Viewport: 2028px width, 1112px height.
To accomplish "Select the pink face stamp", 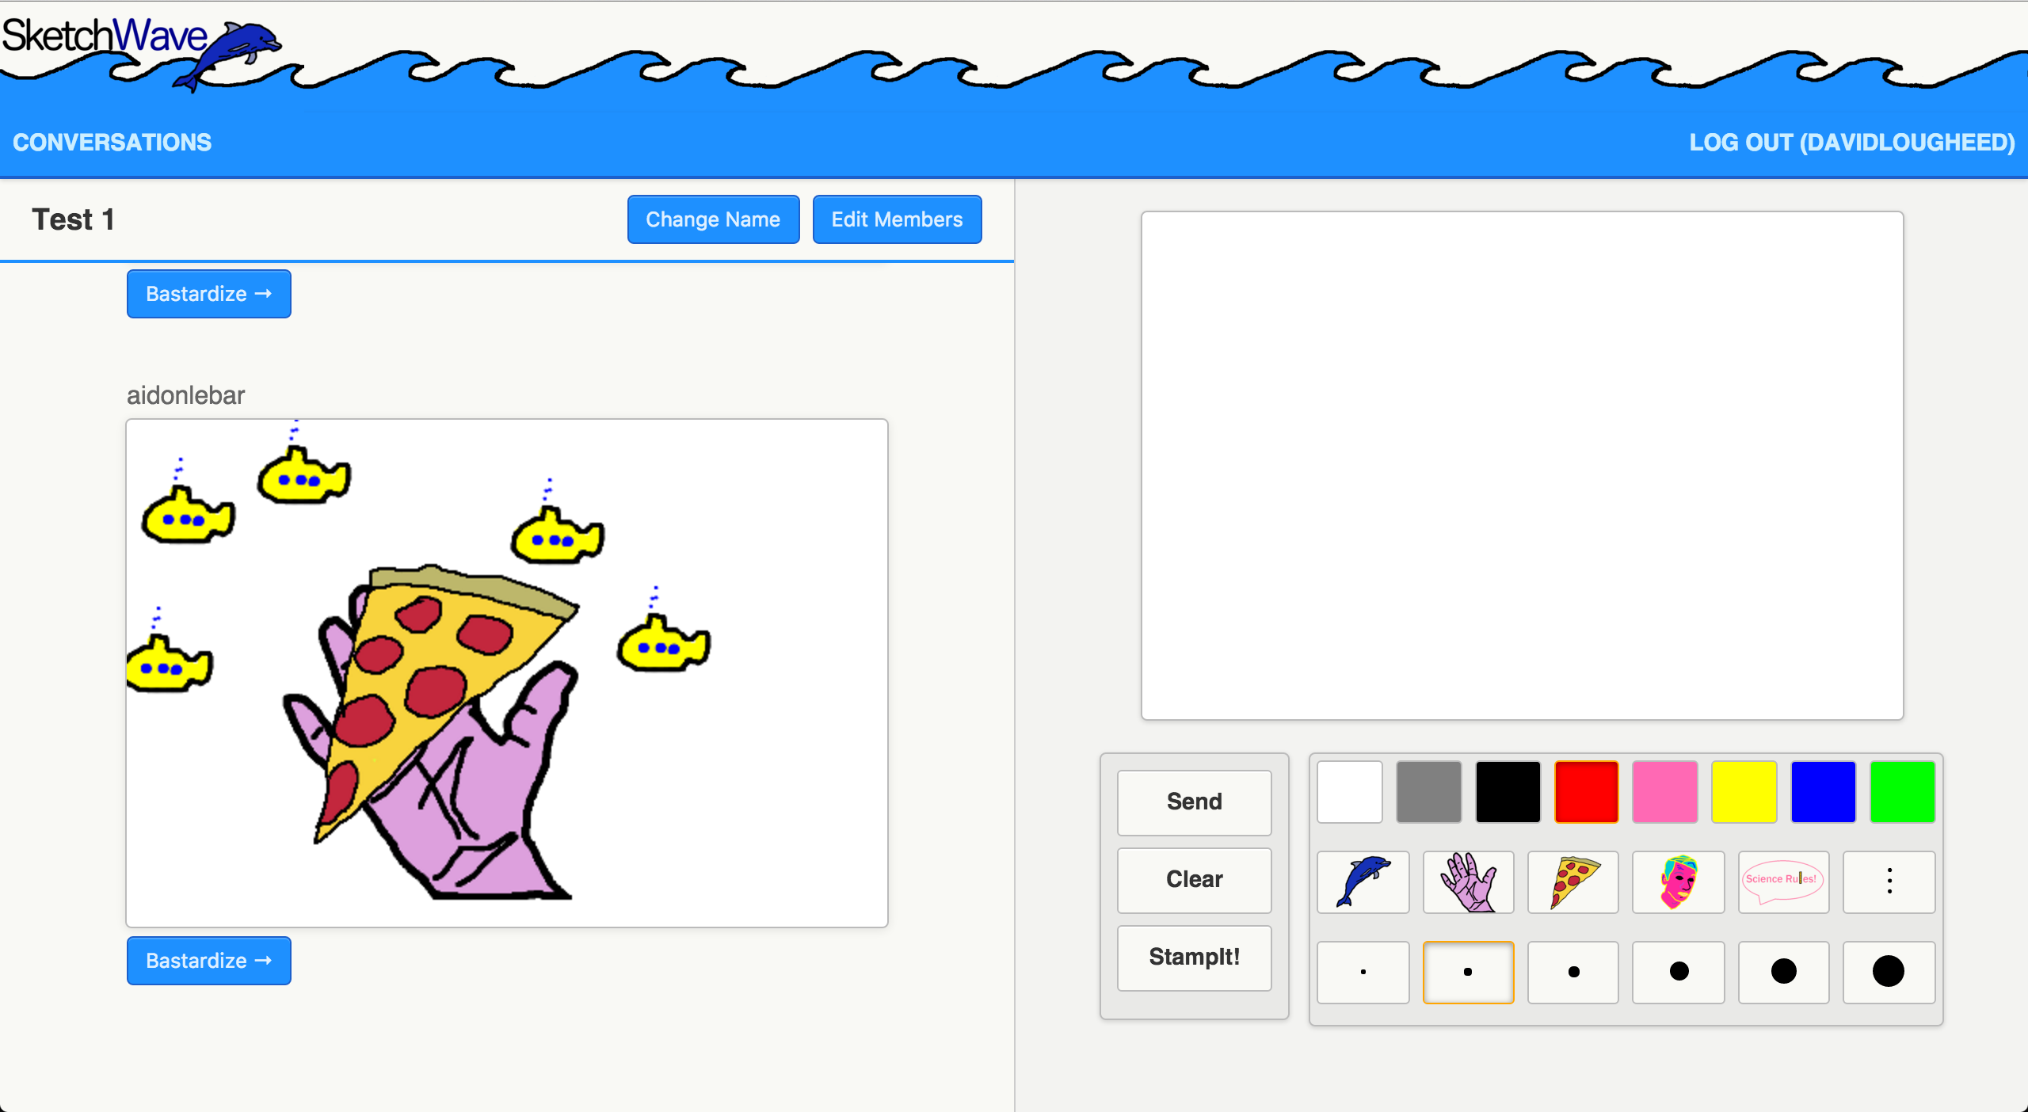I will click(x=1678, y=882).
